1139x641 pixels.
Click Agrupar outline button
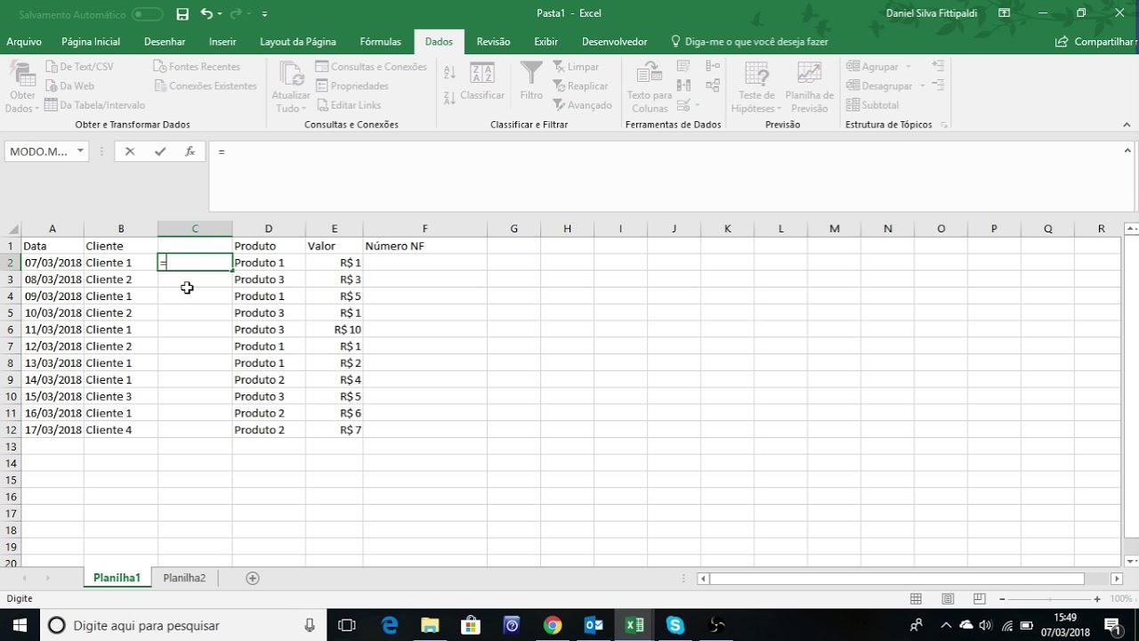pyautogui.click(x=872, y=67)
